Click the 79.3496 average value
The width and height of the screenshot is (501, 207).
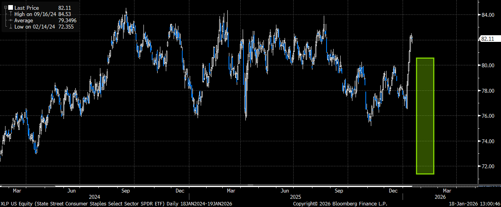click(67, 20)
